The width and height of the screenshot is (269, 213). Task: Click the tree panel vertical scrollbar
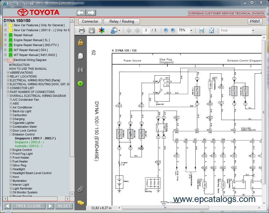click(72, 89)
